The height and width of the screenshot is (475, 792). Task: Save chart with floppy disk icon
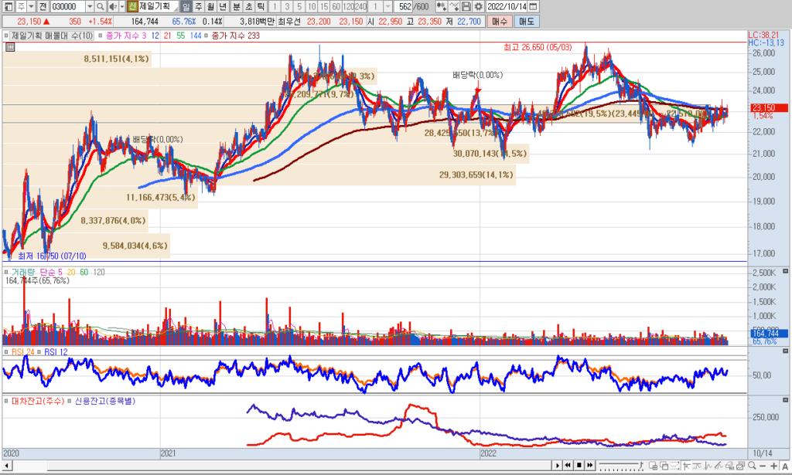click(x=466, y=6)
